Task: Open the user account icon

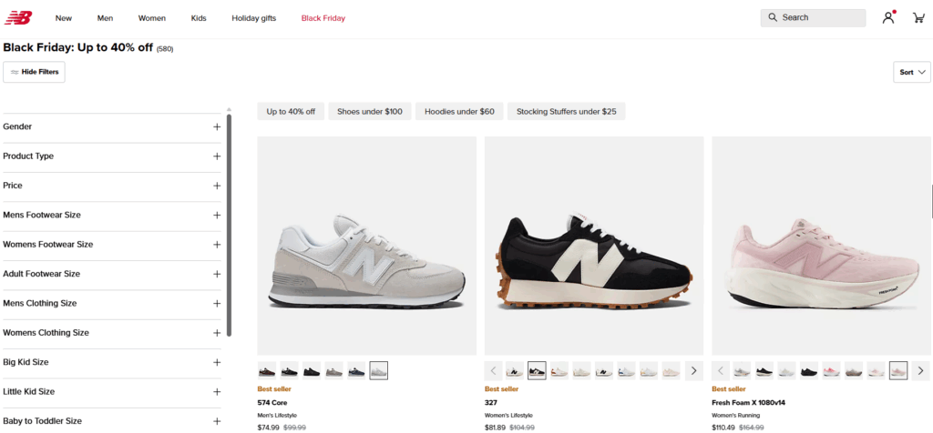Action: click(888, 17)
